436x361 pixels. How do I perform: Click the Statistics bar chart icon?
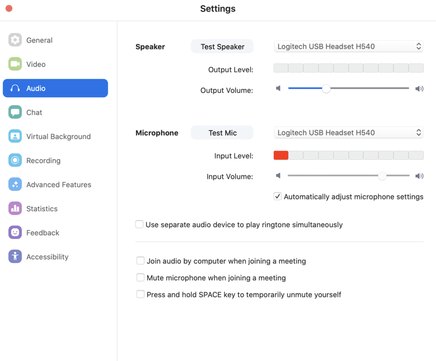click(15, 209)
